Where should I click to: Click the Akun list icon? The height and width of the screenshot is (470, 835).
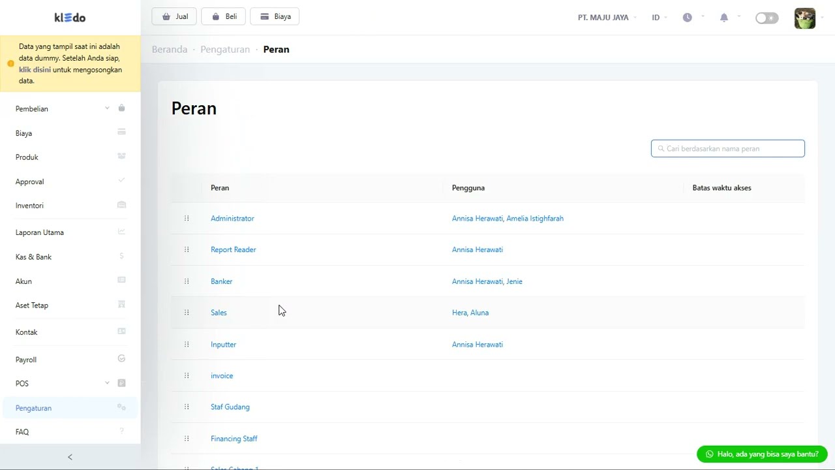coord(121,279)
